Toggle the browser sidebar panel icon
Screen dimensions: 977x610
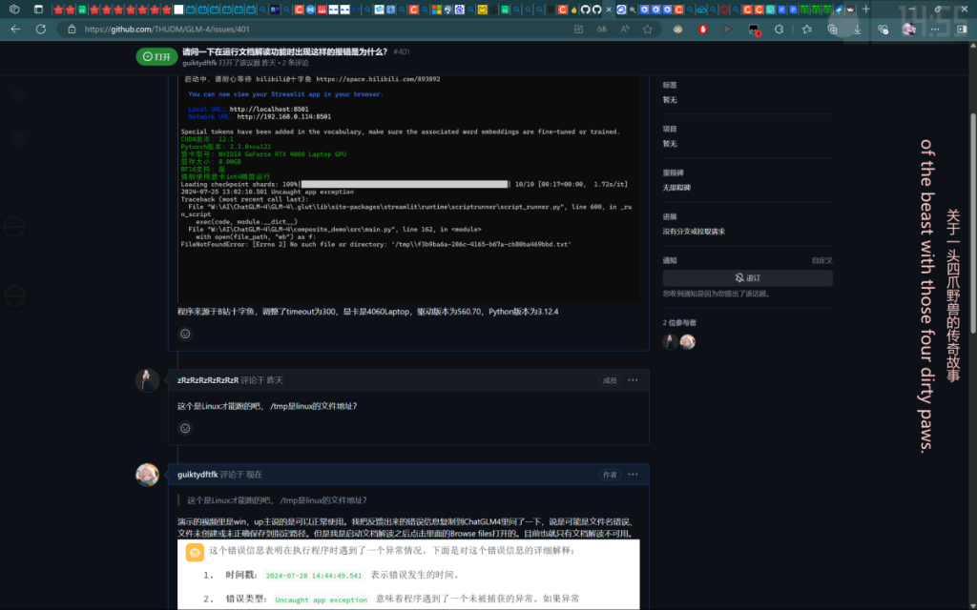[x=958, y=30]
